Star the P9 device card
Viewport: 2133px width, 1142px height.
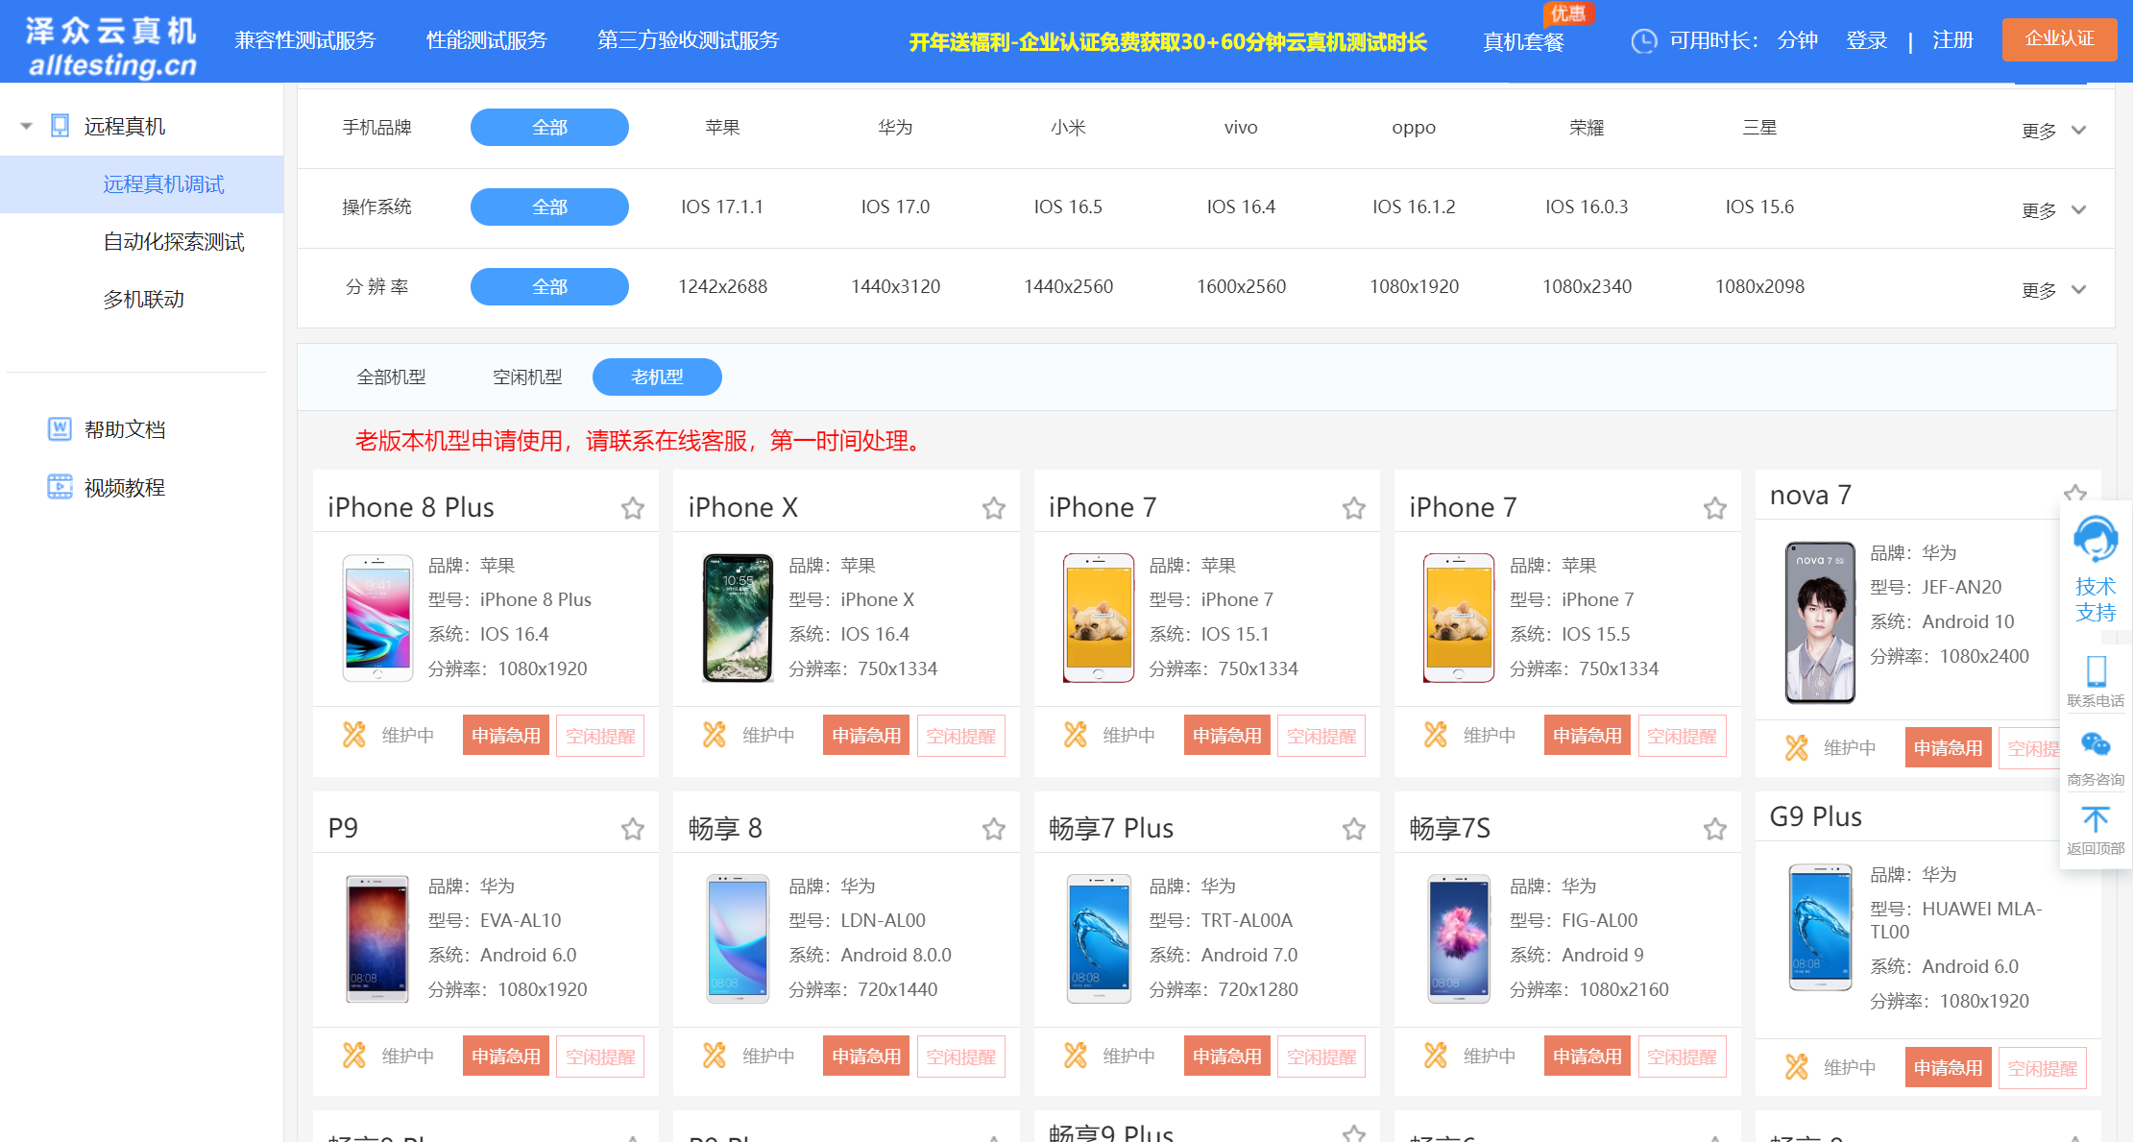(x=632, y=829)
